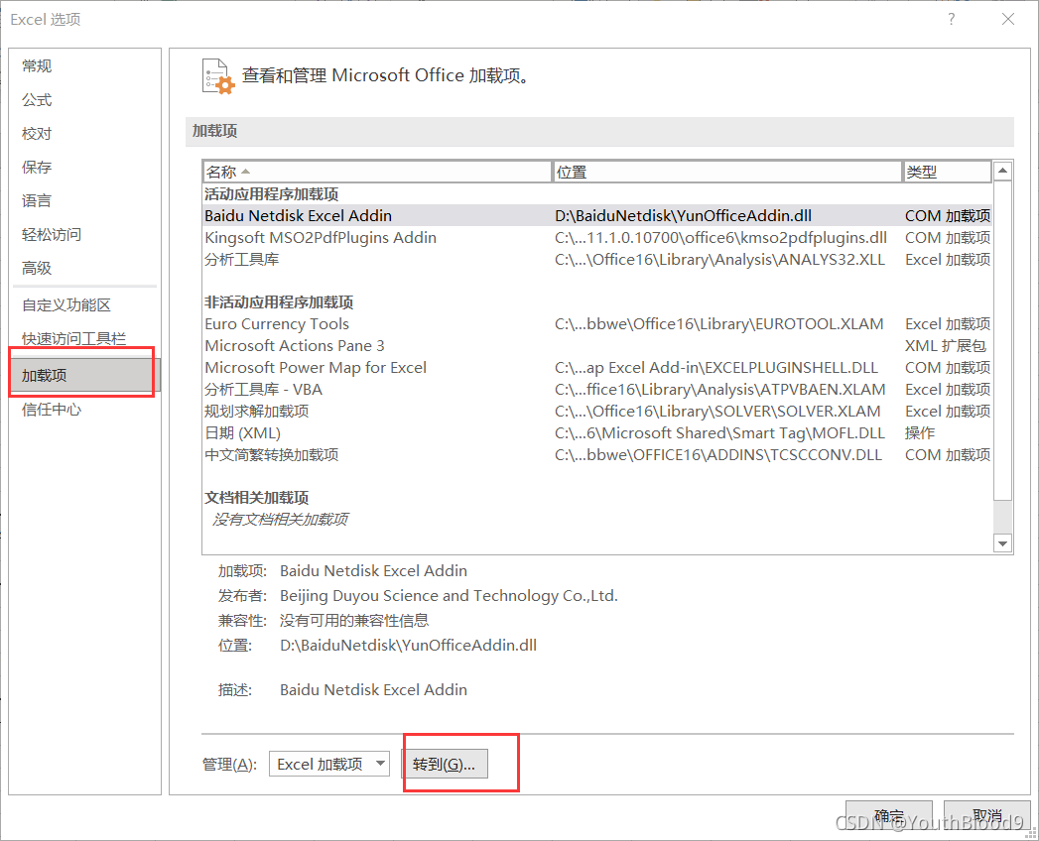Click the help question mark icon

tap(952, 19)
